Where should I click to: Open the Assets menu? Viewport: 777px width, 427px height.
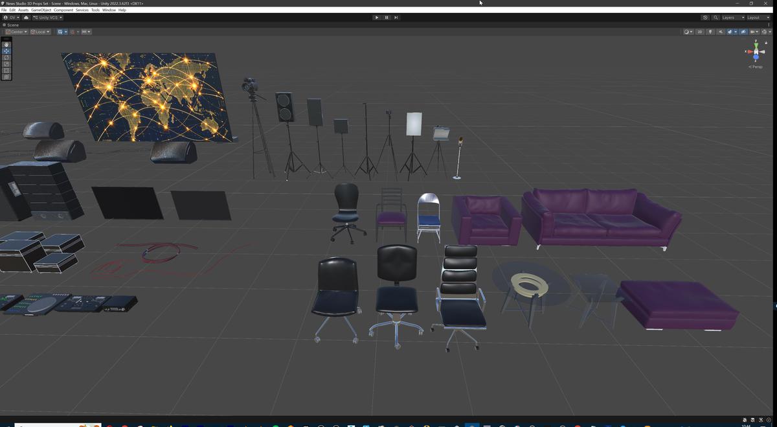click(23, 10)
